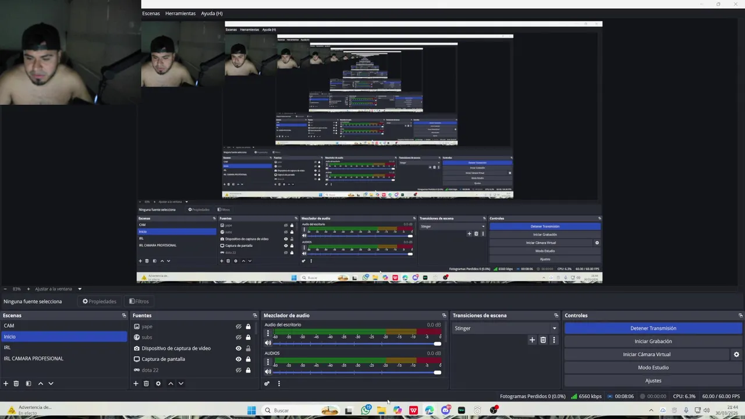The width and height of the screenshot is (745, 419).
Task: Click Detener Transmisión button
Action: (653, 328)
